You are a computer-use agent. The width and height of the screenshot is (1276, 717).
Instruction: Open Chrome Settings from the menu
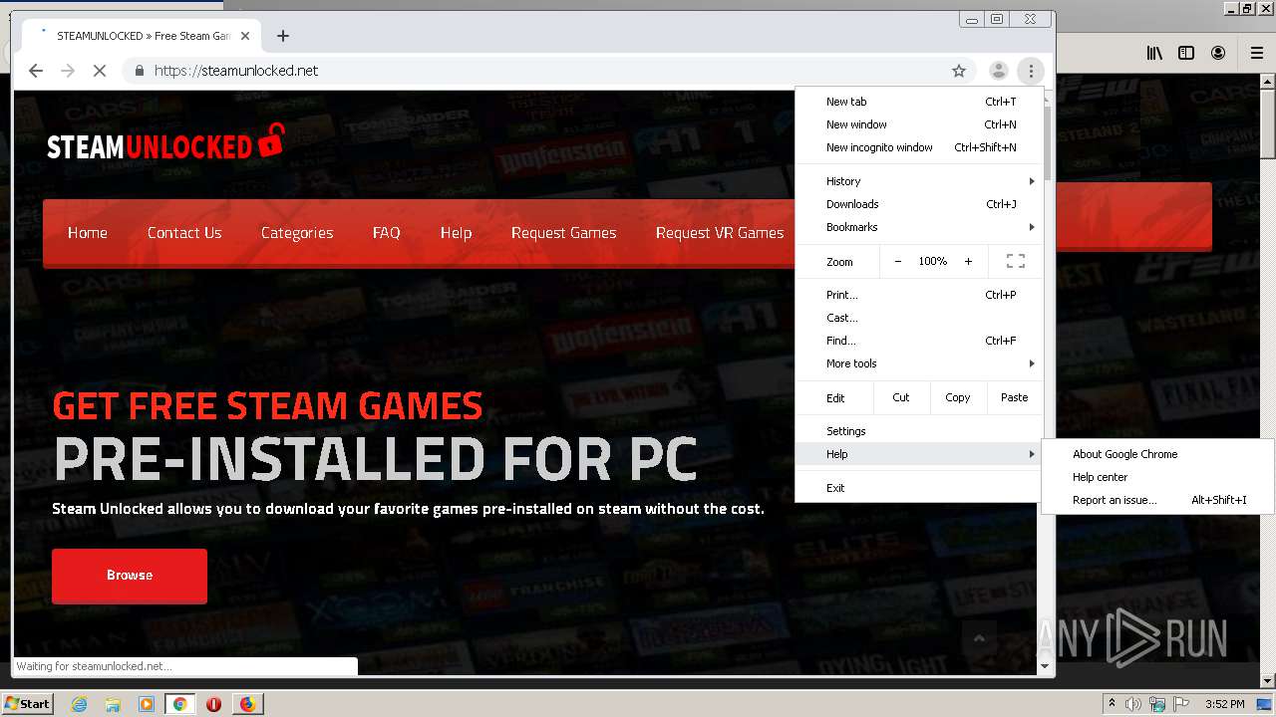(x=919, y=431)
